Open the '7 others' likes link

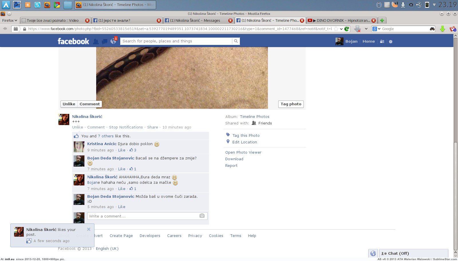coord(106,136)
